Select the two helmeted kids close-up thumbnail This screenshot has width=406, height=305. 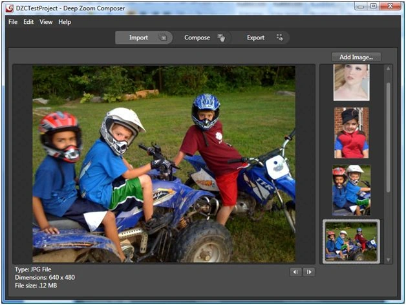point(351,190)
